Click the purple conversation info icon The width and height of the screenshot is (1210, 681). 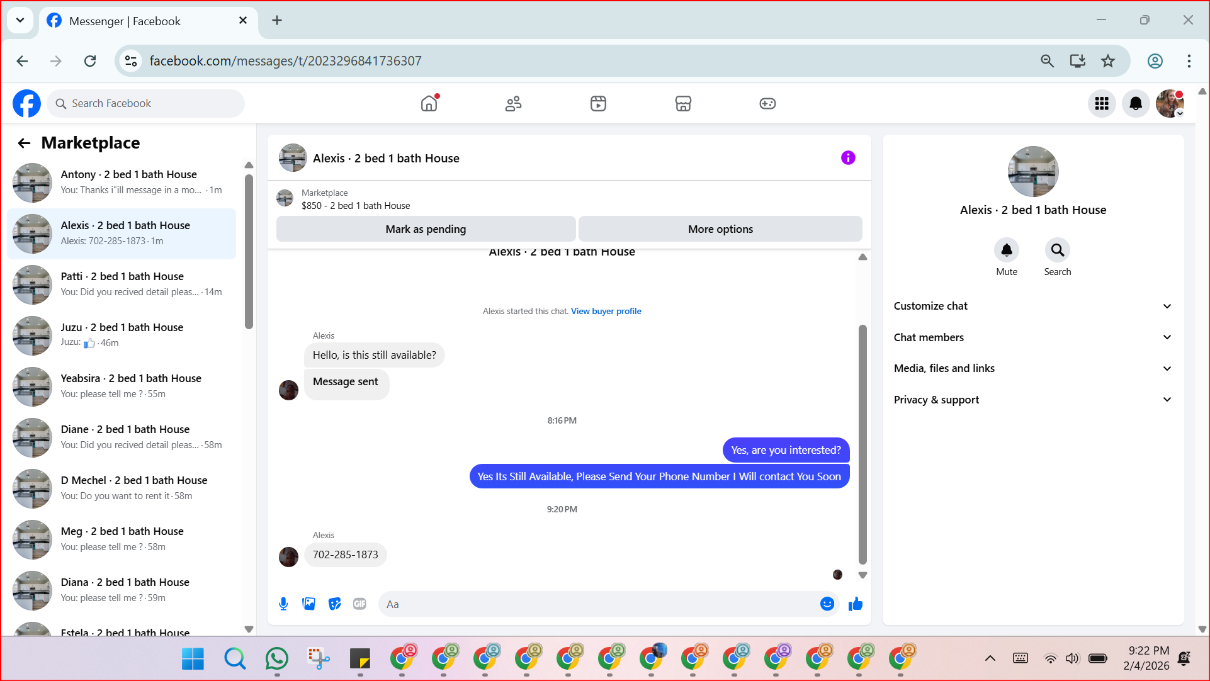point(848,158)
